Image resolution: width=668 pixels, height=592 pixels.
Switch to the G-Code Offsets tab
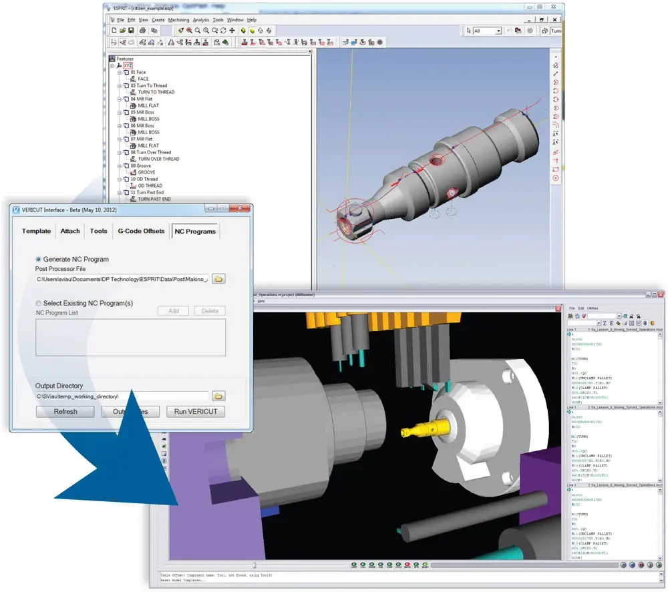click(141, 231)
